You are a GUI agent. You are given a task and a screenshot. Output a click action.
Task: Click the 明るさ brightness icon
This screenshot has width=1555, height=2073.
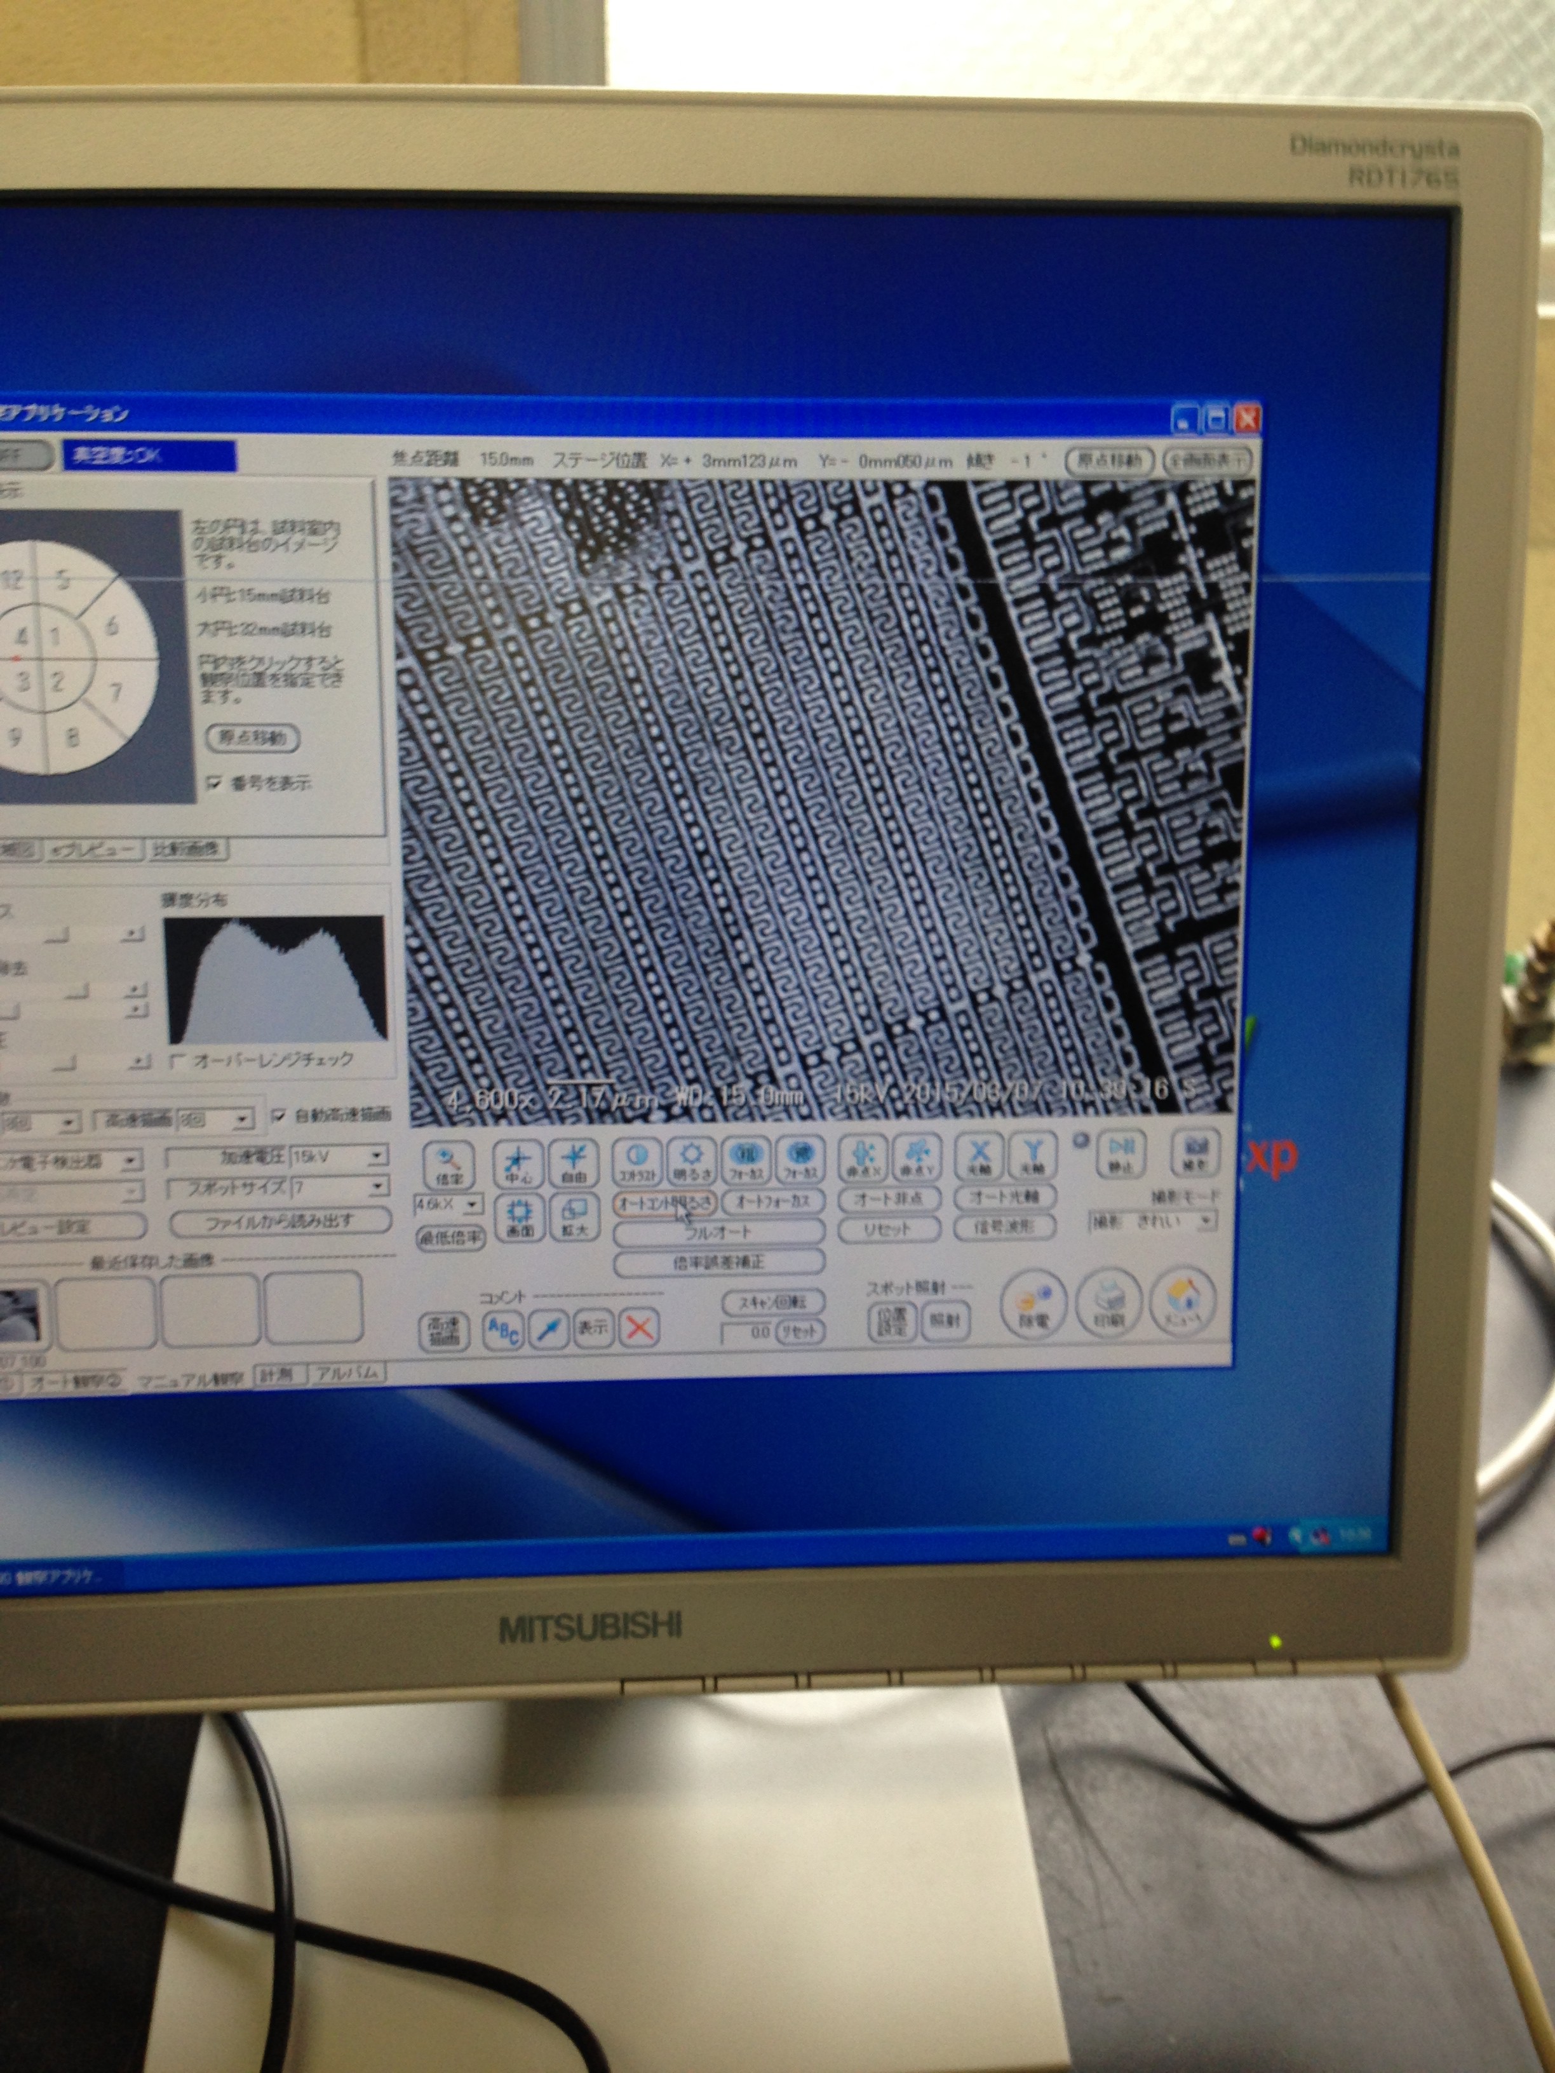click(x=691, y=1160)
